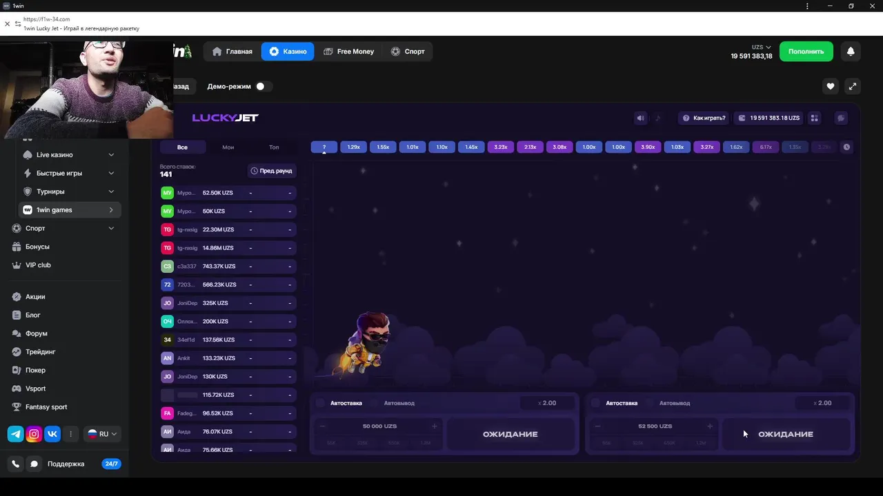The height and width of the screenshot is (496, 883).
Task: Open the VK social link
Action: pyautogui.click(x=52, y=434)
